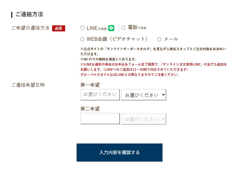Screen dimensions: 240x174
Task: Submit with the 入力内容を確認する button
Action: (x=119, y=153)
